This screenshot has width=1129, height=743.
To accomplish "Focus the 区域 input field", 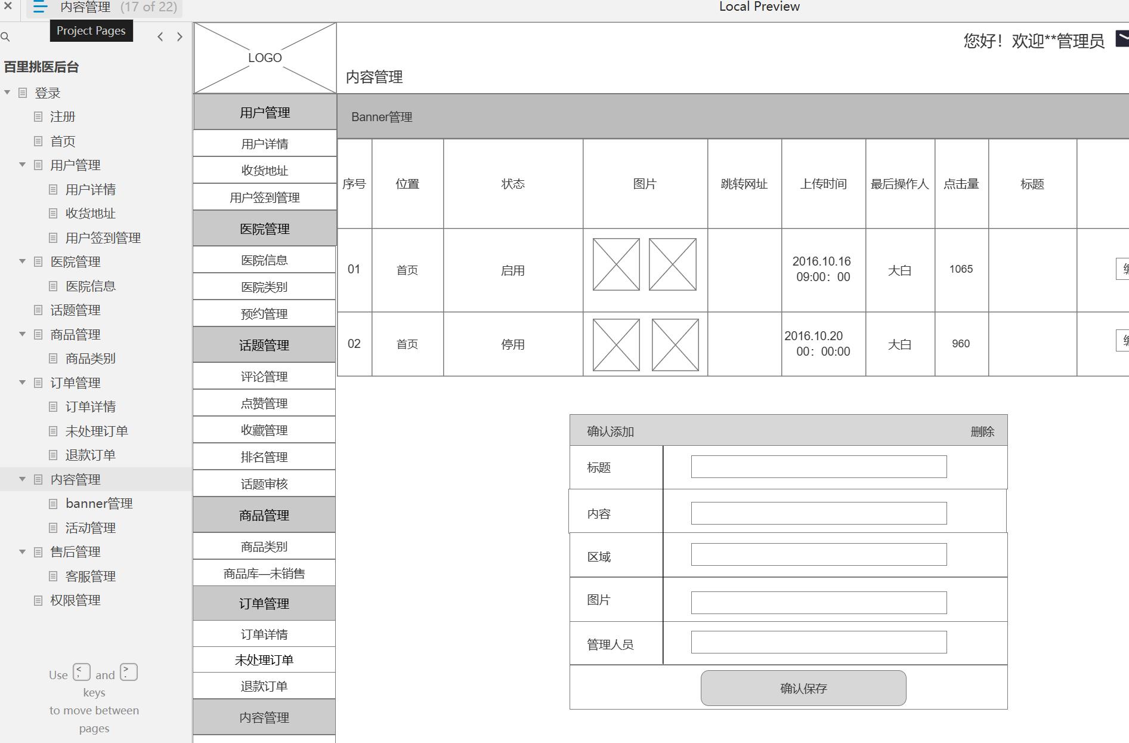I will 819,554.
